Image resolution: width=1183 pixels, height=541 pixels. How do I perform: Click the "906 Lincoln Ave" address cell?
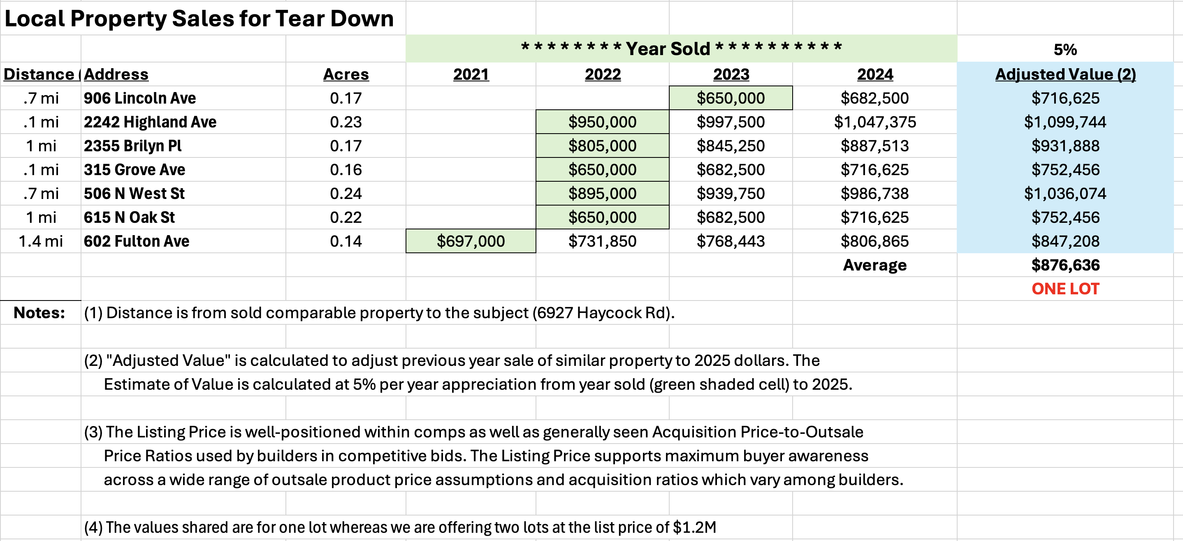point(139,98)
